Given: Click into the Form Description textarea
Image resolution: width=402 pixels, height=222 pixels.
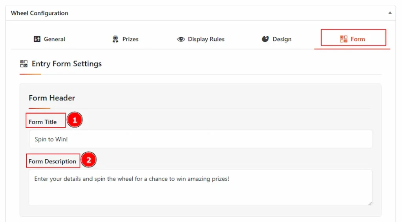Looking at the screenshot, I should pos(201,187).
